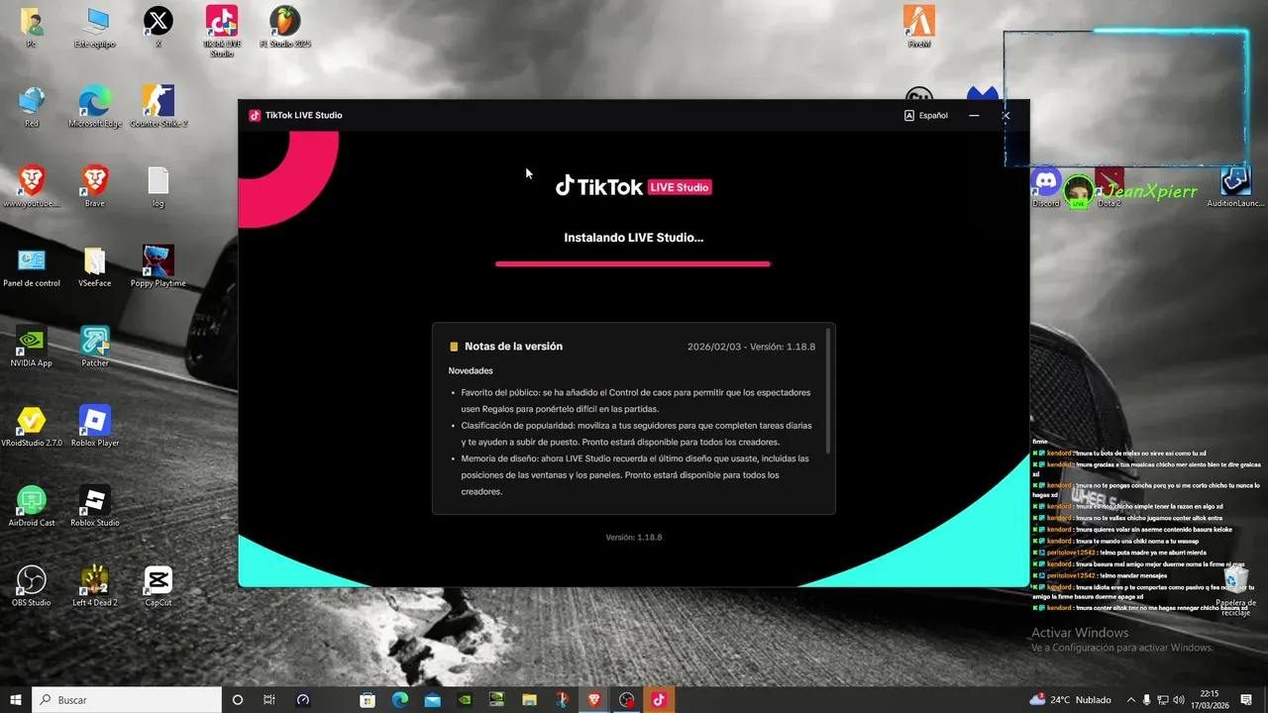The height and width of the screenshot is (713, 1268).
Task: Open Counter-Strike 2 desktop shortcut
Action: pos(158,108)
